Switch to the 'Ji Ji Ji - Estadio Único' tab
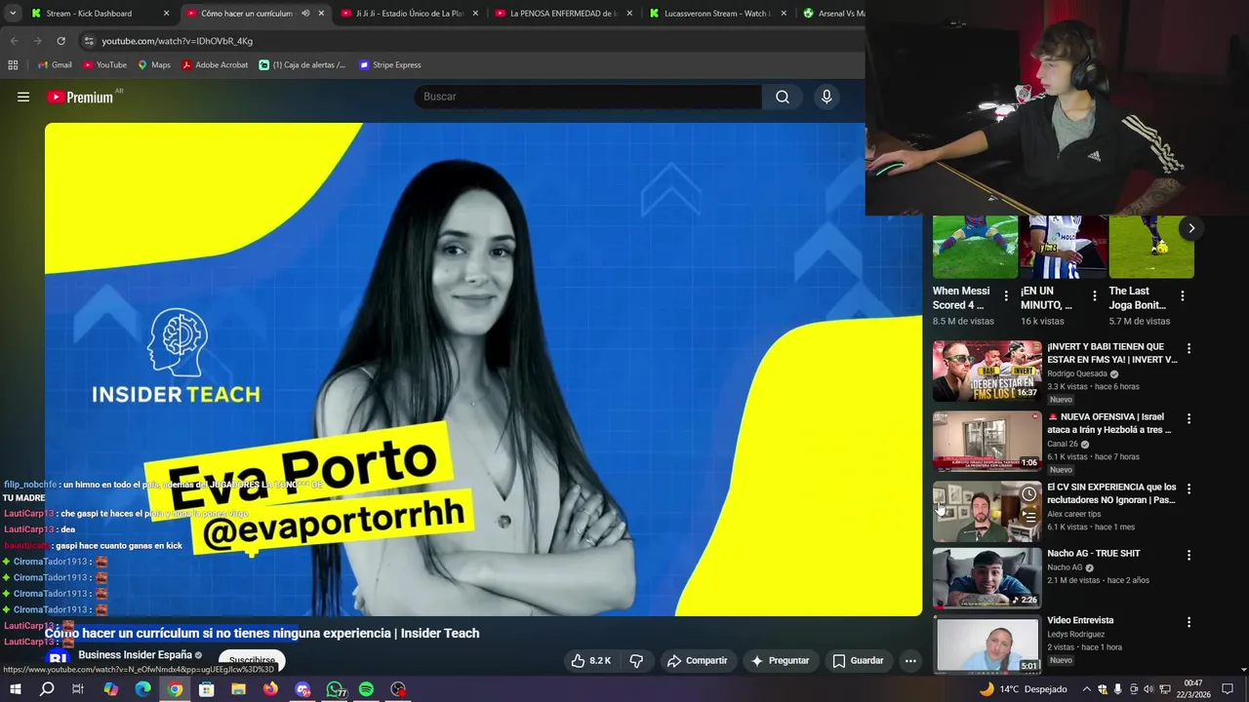 (410, 14)
